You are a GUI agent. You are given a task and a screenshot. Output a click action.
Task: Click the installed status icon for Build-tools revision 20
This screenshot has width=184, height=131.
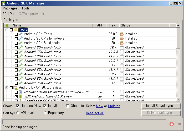coord(122,43)
